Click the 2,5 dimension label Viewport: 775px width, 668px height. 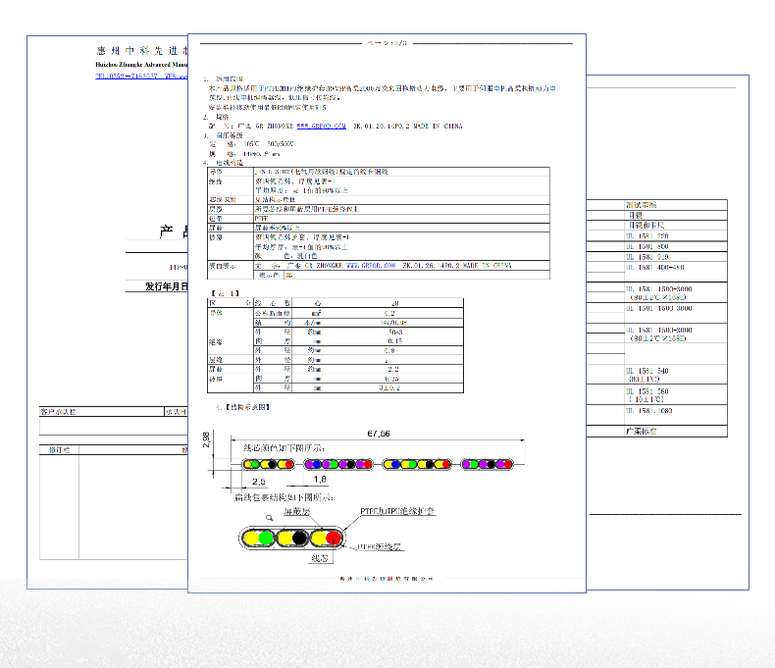pos(258,482)
